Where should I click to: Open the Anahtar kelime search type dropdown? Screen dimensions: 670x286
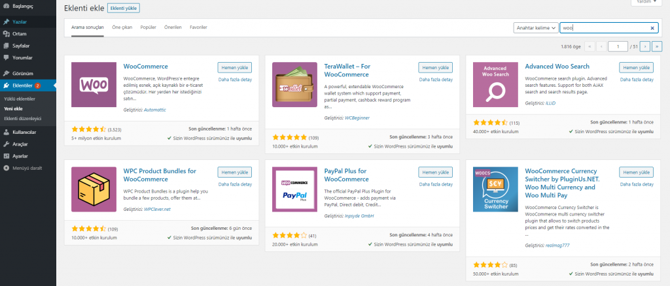(x=536, y=27)
